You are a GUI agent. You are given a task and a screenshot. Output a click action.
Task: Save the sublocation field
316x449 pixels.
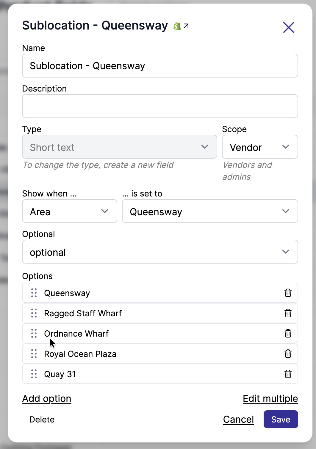click(x=281, y=419)
